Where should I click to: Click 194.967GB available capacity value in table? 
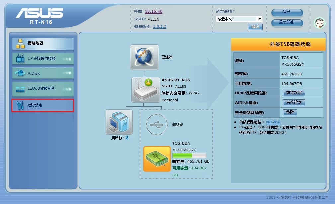[x=292, y=84]
